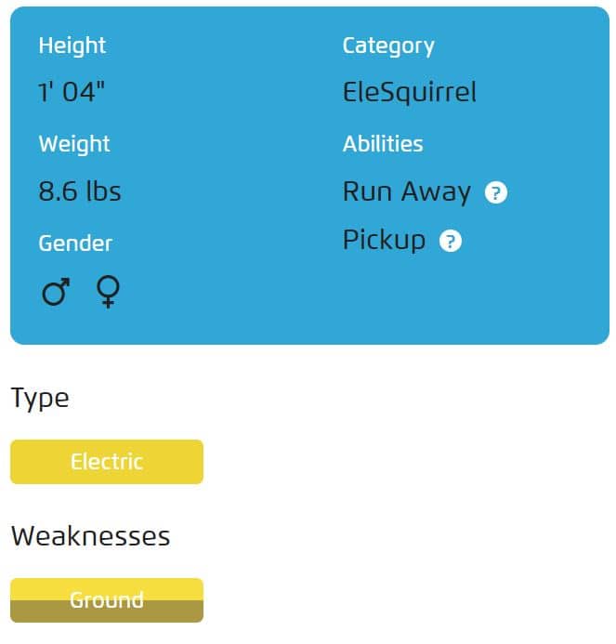Click the female gender symbol
Screen dimensions: 616x644
tap(108, 292)
